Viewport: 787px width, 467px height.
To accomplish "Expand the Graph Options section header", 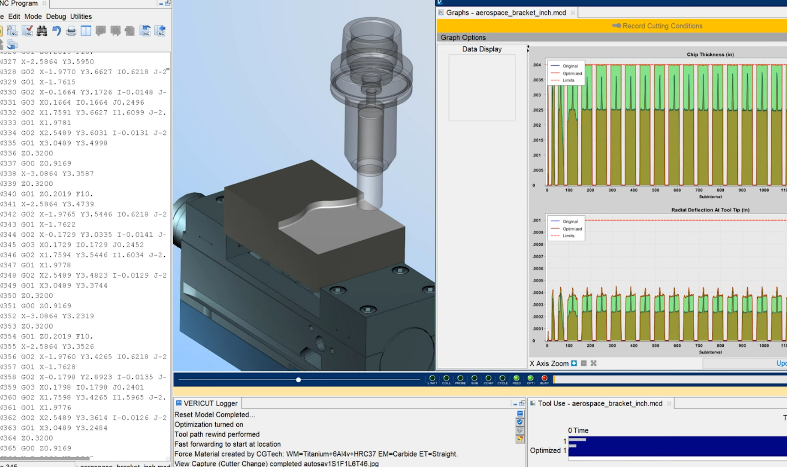I will click(463, 38).
